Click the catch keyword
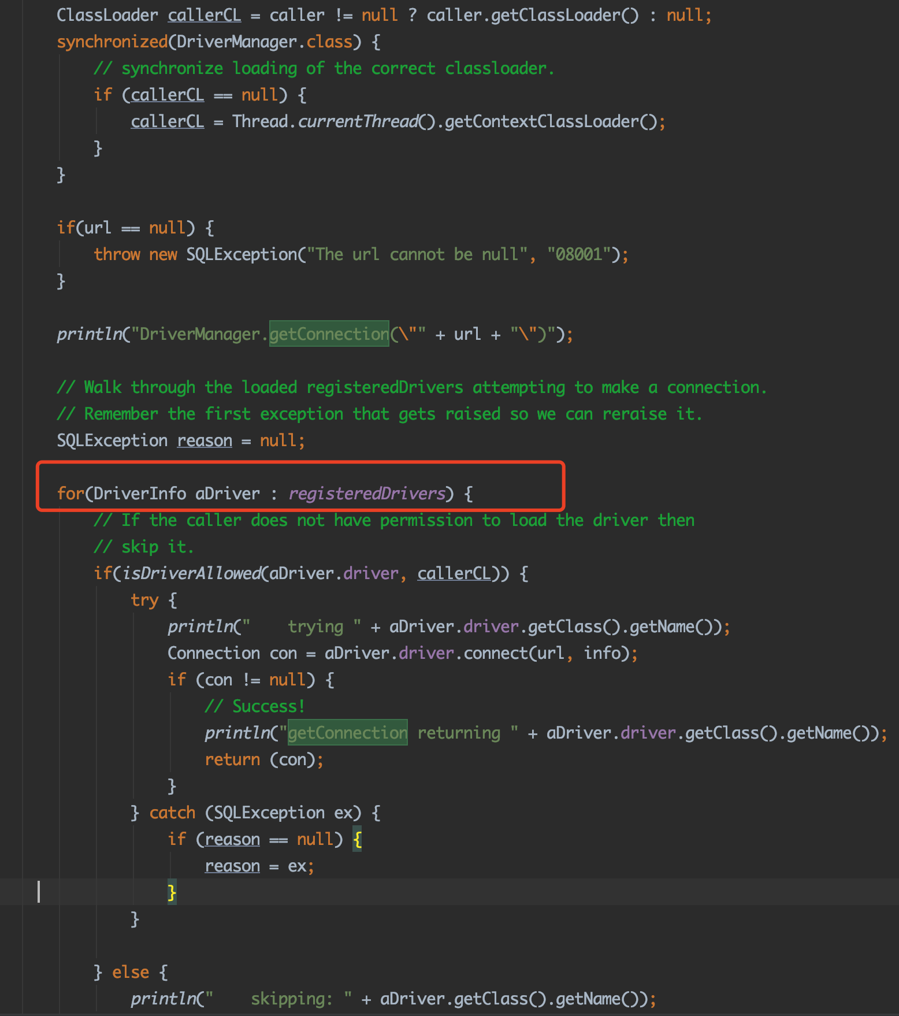The image size is (899, 1016). 172,813
